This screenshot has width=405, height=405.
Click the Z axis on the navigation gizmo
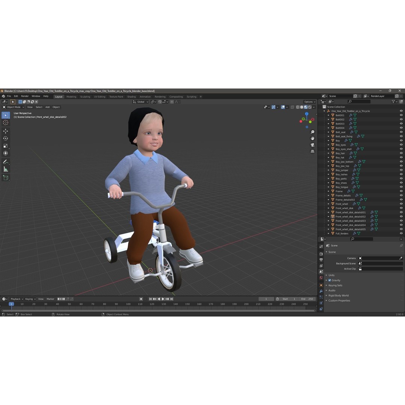coord(307,114)
